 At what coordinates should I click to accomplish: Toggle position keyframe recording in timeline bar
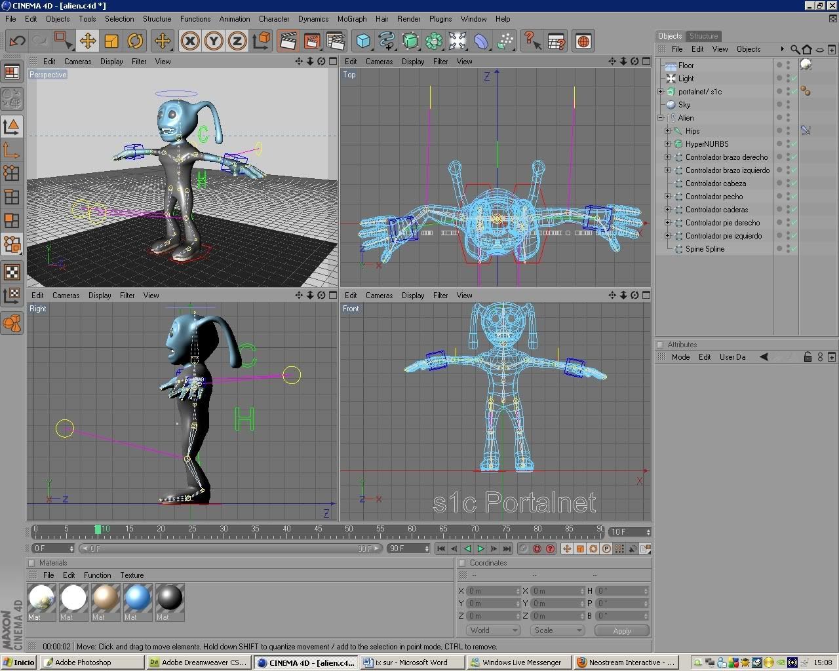pos(567,549)
